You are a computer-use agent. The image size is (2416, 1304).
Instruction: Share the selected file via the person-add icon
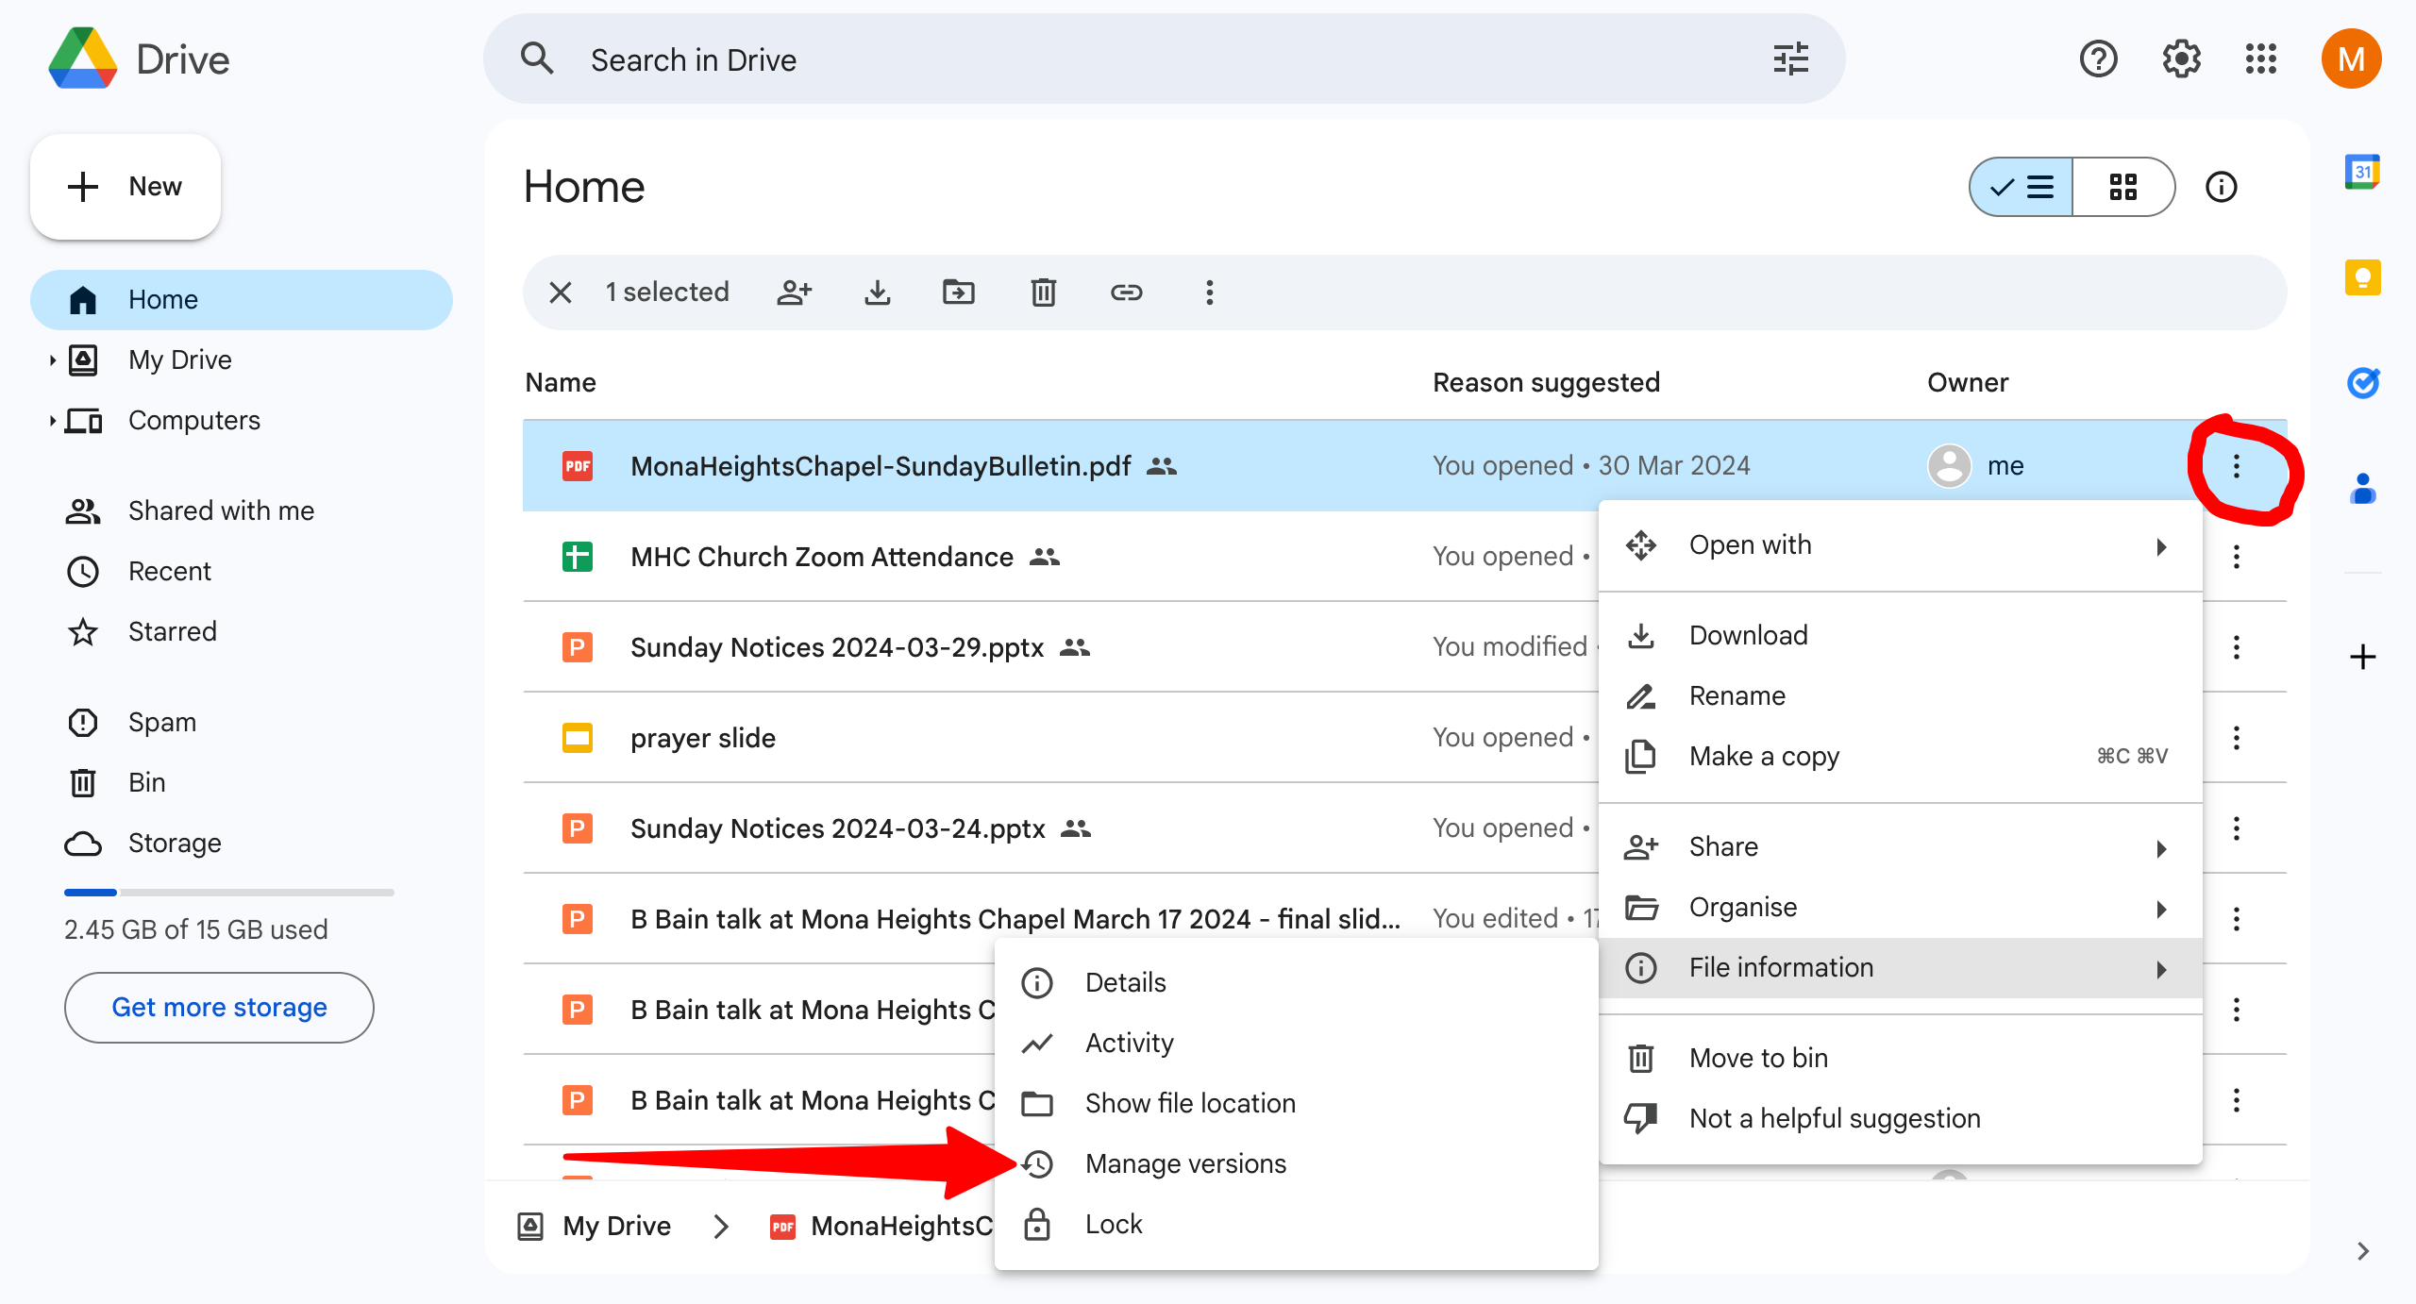point(795,293)
